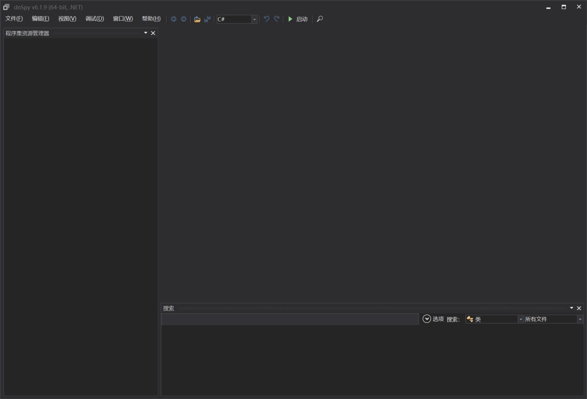Open the 窗口(W) menu

[x=123, y=19]
